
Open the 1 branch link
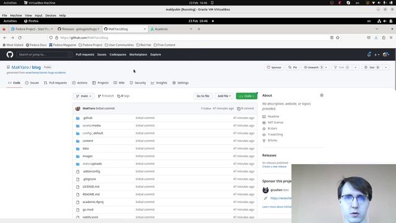(106, 96)
